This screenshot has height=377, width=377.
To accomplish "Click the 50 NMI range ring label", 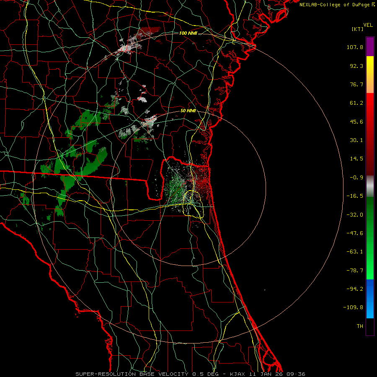I will pyautogui.click(x=188, y=111).
